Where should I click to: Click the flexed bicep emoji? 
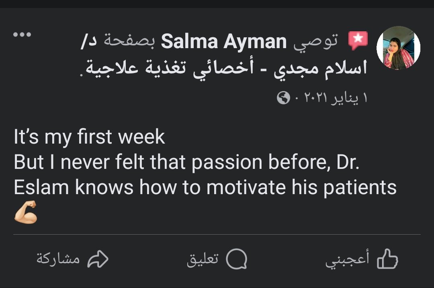(25, 213)
